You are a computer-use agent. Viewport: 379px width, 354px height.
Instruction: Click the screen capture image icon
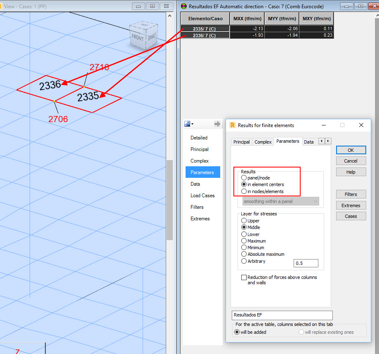186,124
